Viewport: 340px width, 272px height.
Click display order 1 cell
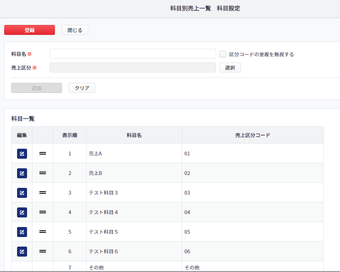pos(69,153)
